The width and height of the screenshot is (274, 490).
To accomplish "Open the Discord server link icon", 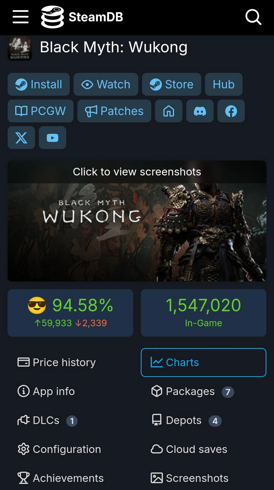I will click(x=200, y=111).
